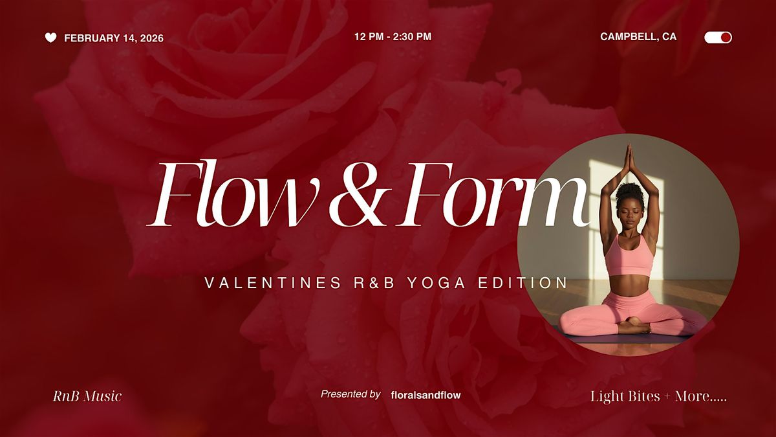Click the word Form in the title
Image resolution: width=776 pixels, height=437 pixels.
click(x=488, y=194)
